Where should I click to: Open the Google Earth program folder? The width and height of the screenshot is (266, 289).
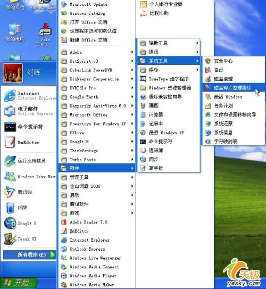pyautogui.click(x=97, y=97)
